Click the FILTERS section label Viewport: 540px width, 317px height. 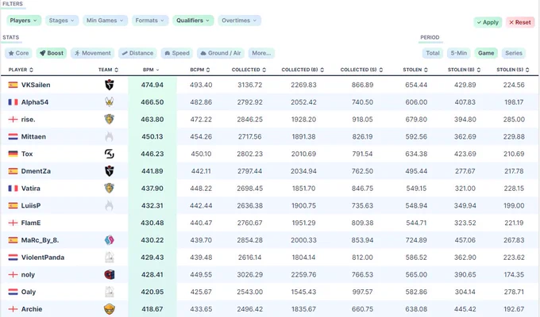pyautogui.click(x=13, y=4)
